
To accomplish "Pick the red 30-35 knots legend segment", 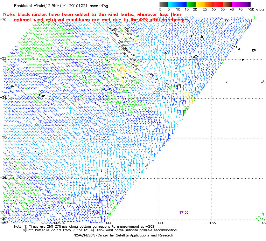I will coord(218,4).
